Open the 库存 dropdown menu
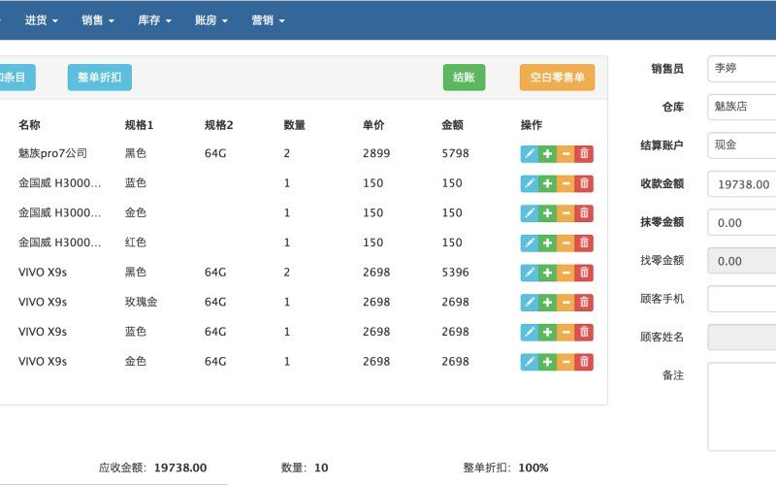 [154, 20]
